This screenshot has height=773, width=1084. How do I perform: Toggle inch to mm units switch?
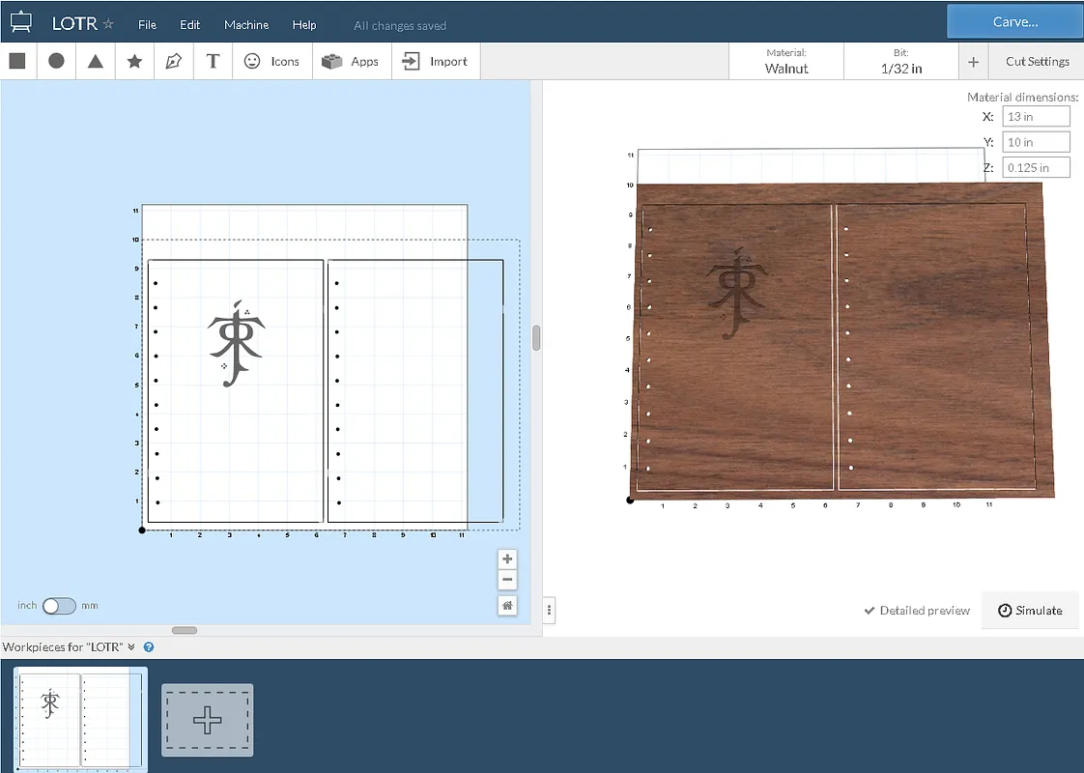[59, 606]
